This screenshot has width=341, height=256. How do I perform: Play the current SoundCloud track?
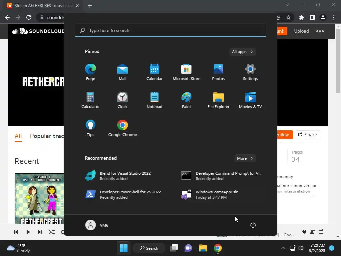(28, 232)
